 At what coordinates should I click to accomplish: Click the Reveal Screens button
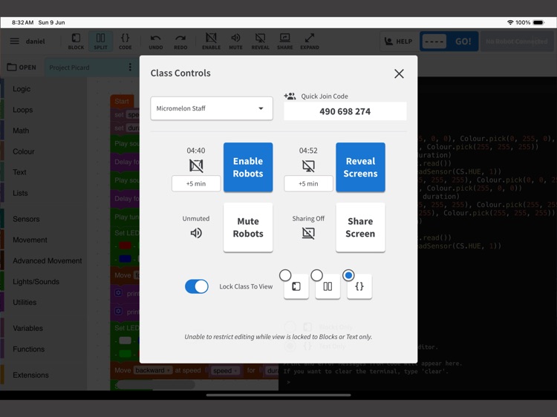360,167
